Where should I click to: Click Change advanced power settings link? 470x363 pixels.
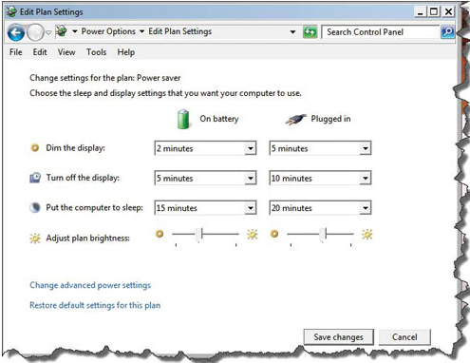coord(90,285)
